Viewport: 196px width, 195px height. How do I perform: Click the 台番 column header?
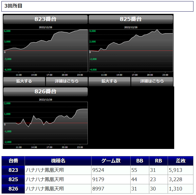pyautogui.click(x=13, y=161)
